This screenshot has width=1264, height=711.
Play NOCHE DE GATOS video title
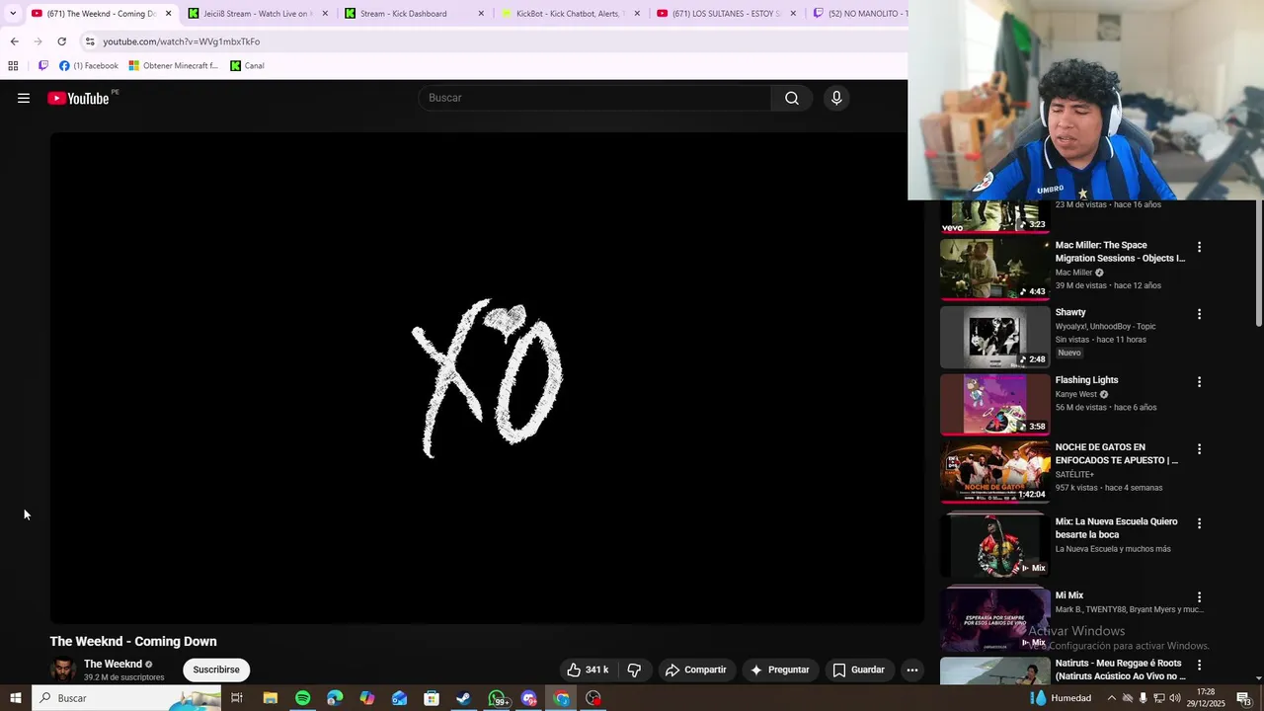pyautogui.click(x=1116, y=453)
